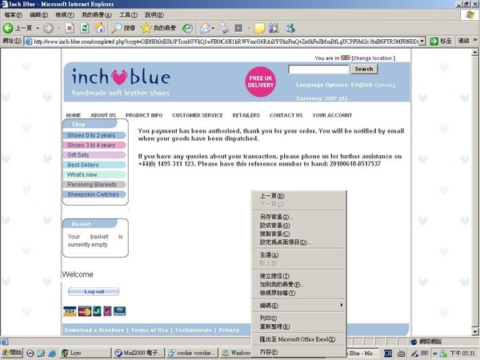This screenshot has height=360, width=480.
Task: Click the FREE UK DELIVERY pink badge
Action: tap(261, 82)
